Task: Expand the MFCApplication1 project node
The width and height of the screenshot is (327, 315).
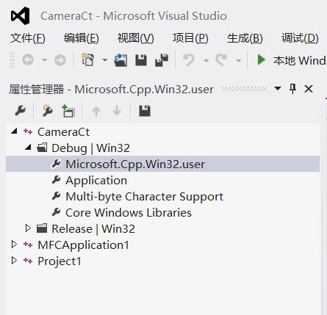Action: coord(14,245)
